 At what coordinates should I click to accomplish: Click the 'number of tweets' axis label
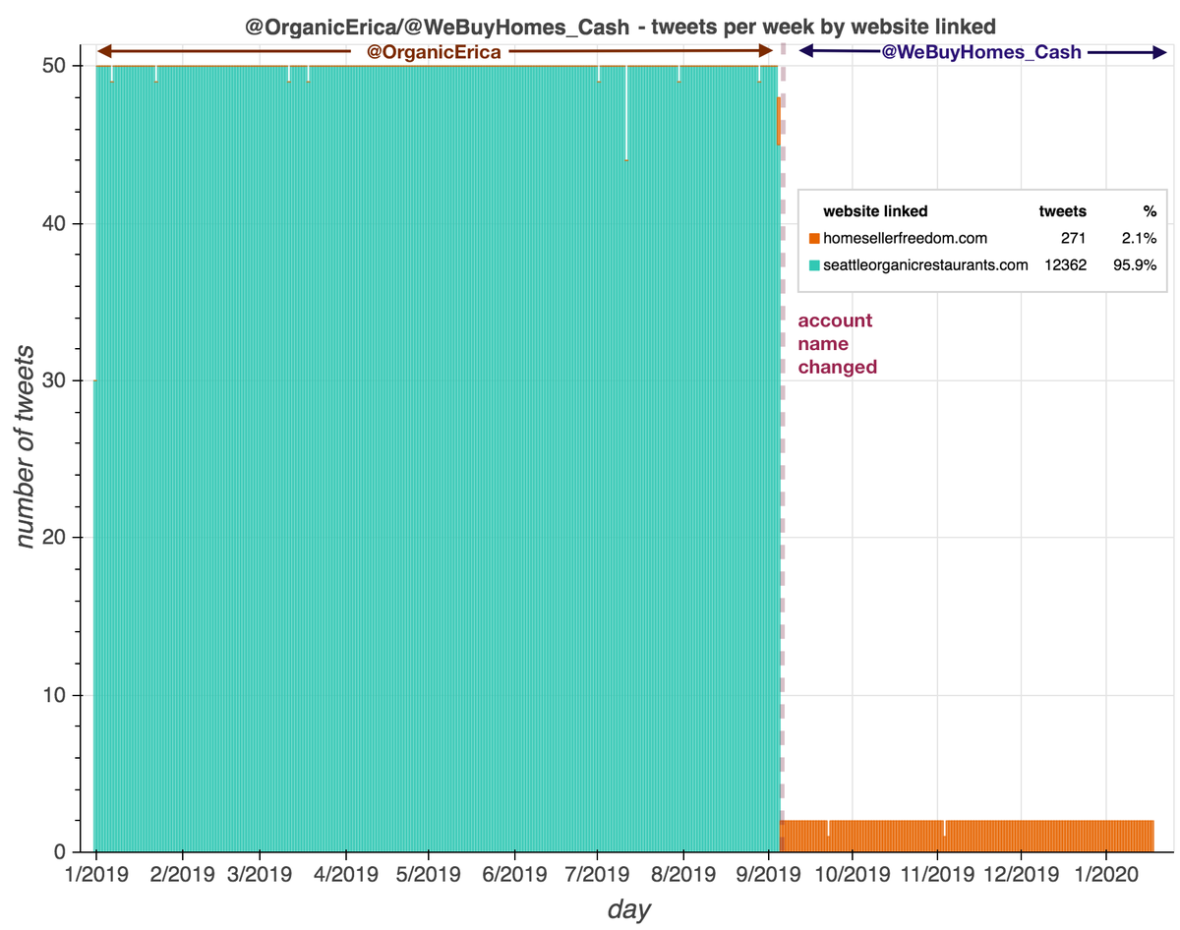click(x=27, y=446)
